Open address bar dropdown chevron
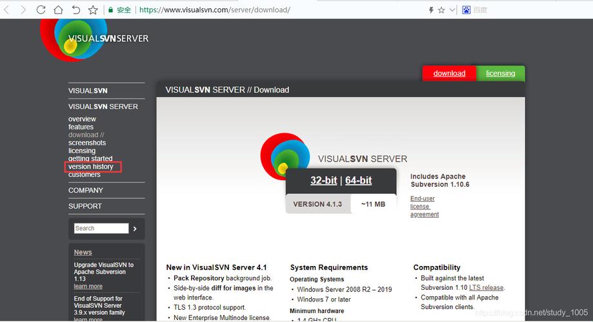 tap(452, 10)
